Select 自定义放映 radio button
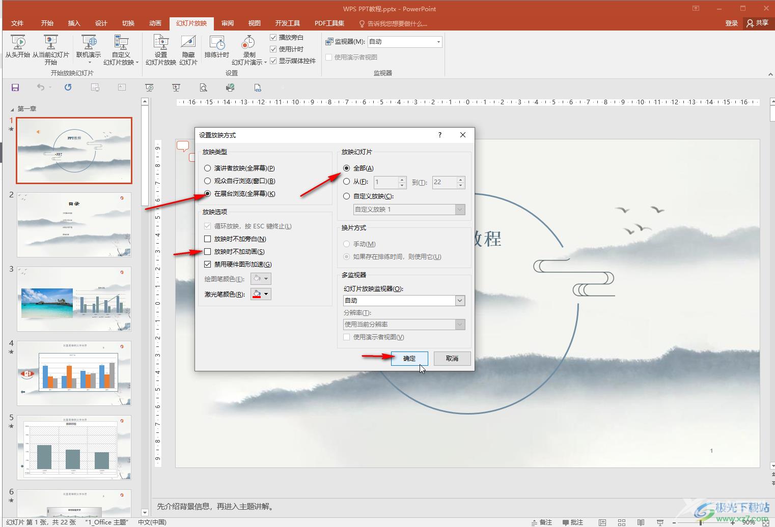 click(346, 196)
